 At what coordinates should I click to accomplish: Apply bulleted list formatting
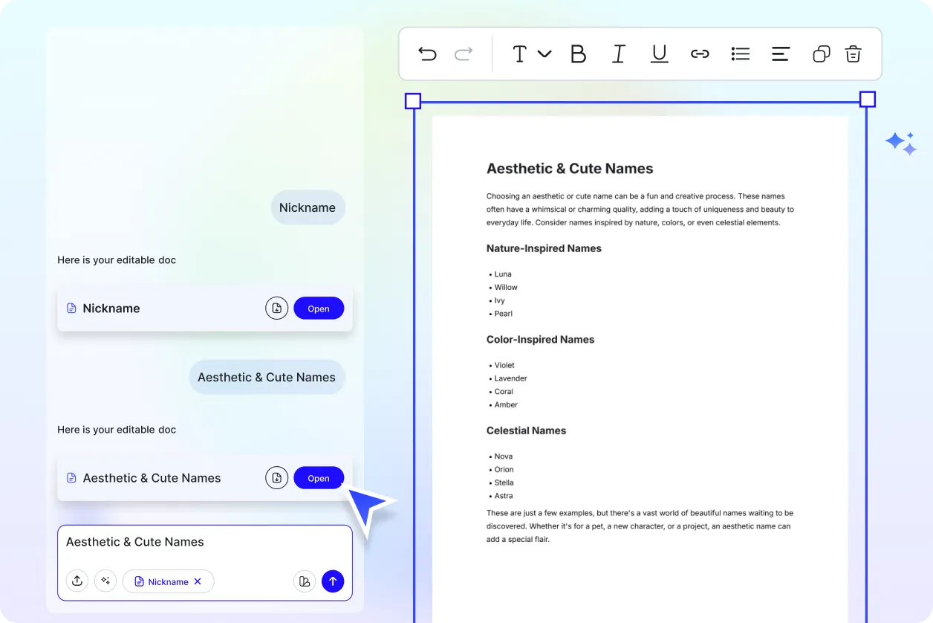(x=741, y=54)
